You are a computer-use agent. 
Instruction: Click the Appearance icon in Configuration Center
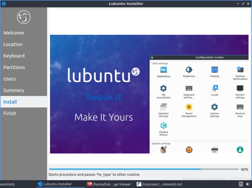click(x=163, y=70)
